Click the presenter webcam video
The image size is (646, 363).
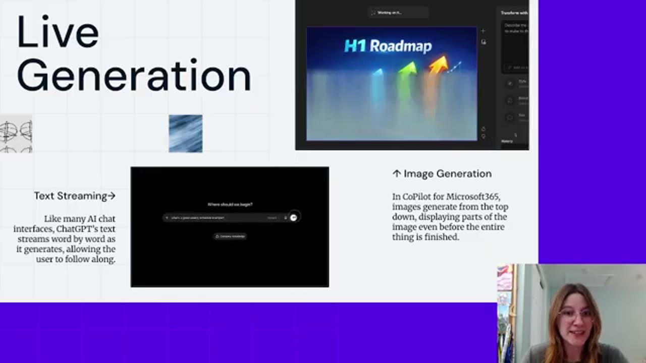[x=571, y=314]
